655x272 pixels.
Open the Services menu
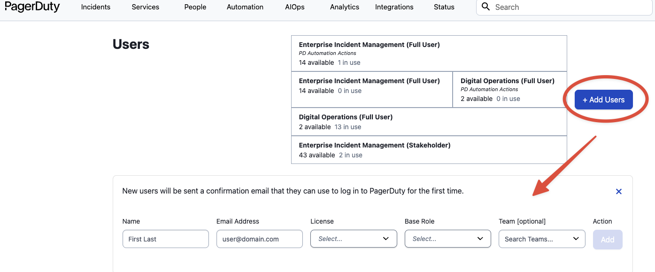click(x=146, y=7)
